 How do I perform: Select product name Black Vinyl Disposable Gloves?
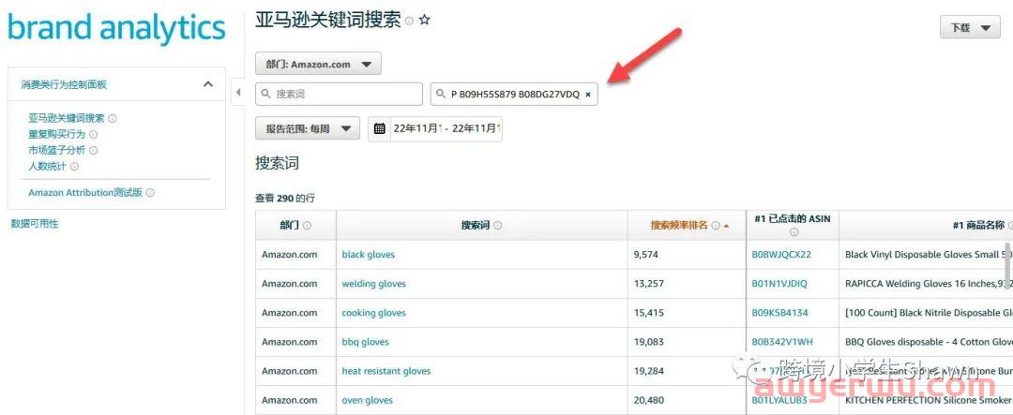[927, 254]
